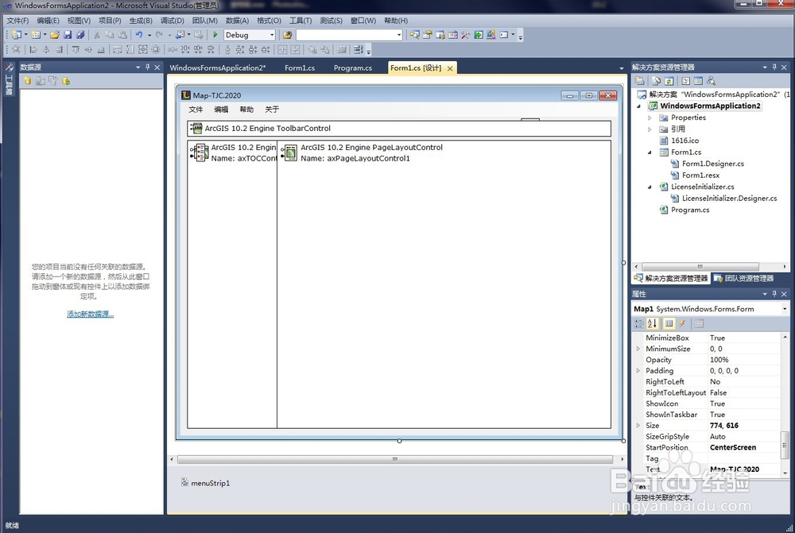Pin the Data Sources panel

click(148, 67)
